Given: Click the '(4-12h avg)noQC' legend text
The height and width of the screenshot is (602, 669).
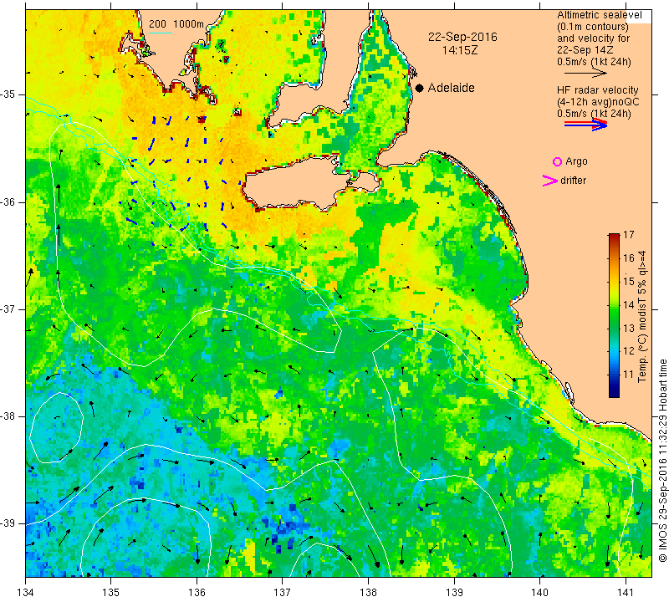Looking at the screenshot, I should click(x=598, y=102).
